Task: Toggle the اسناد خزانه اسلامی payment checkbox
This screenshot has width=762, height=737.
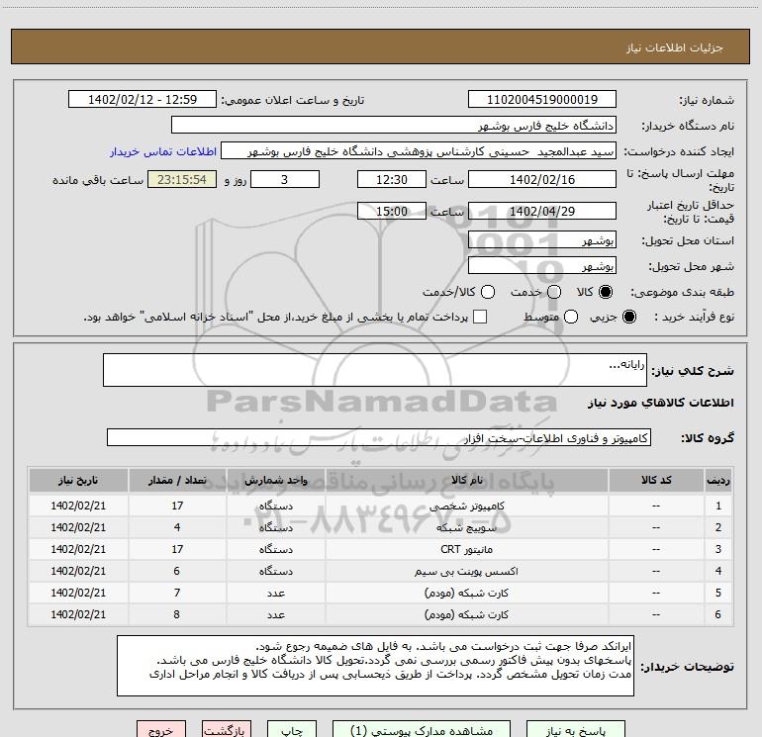Action: [480, 317]
